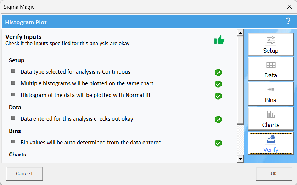Click the green thumbs-up icon
The image size is (297, 185).
pos(219,40)
